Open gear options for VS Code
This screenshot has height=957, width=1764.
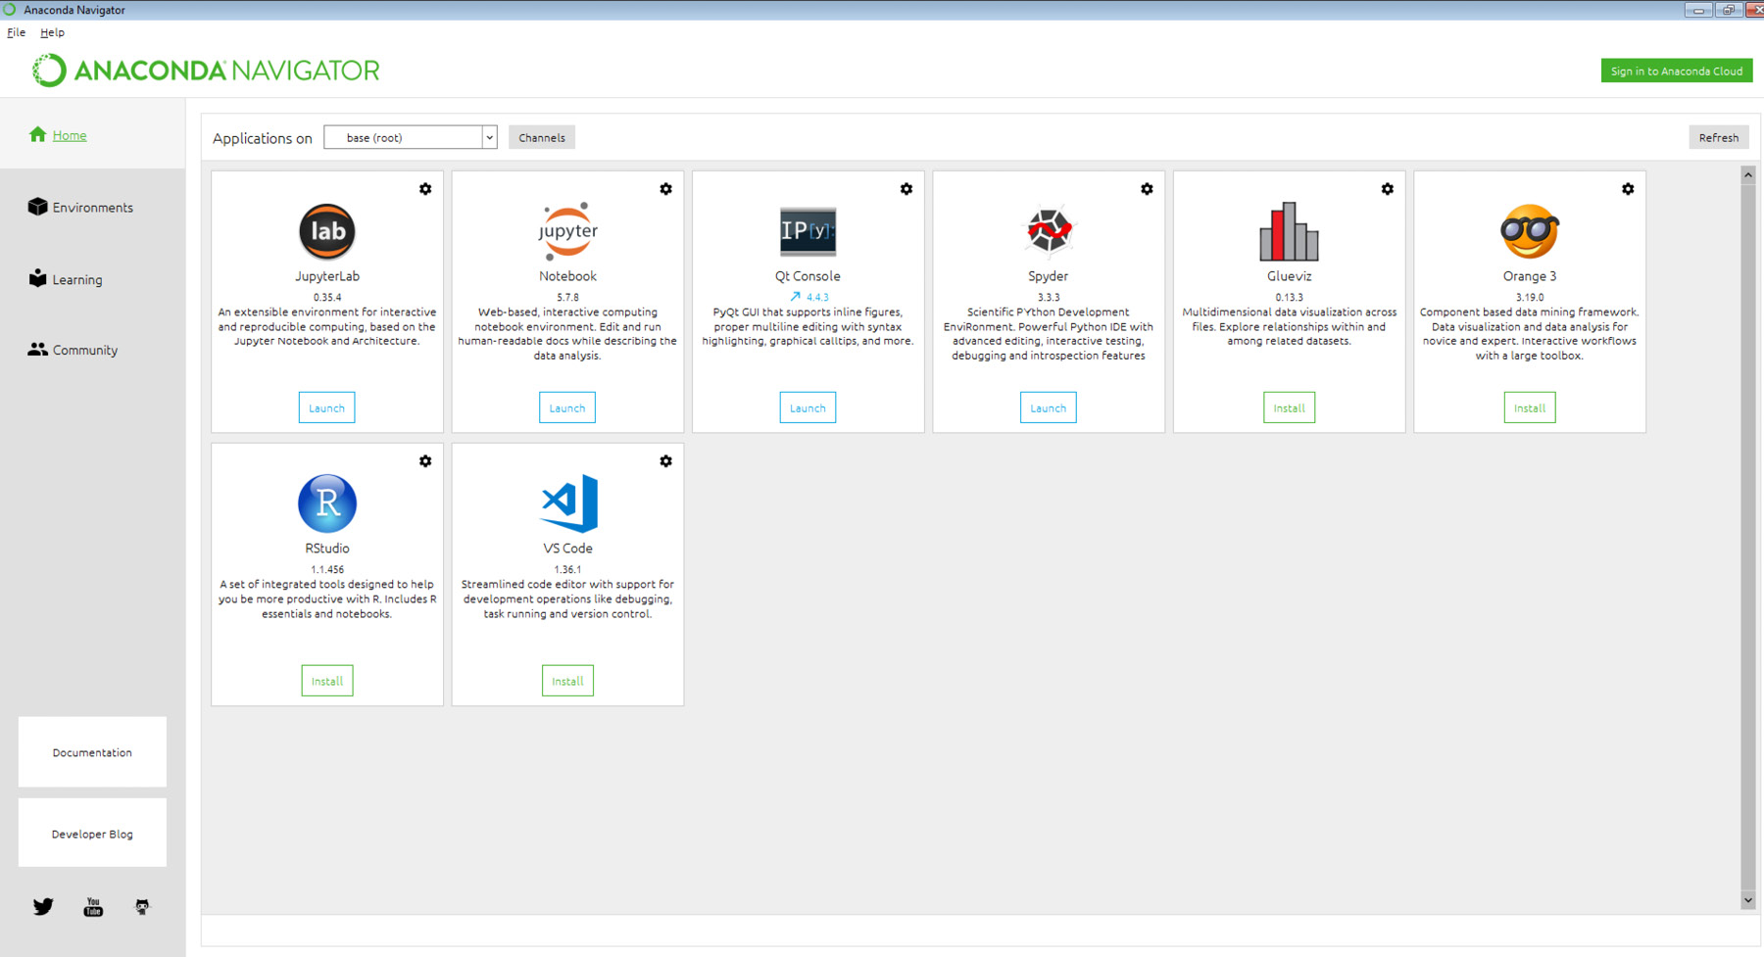665,461
